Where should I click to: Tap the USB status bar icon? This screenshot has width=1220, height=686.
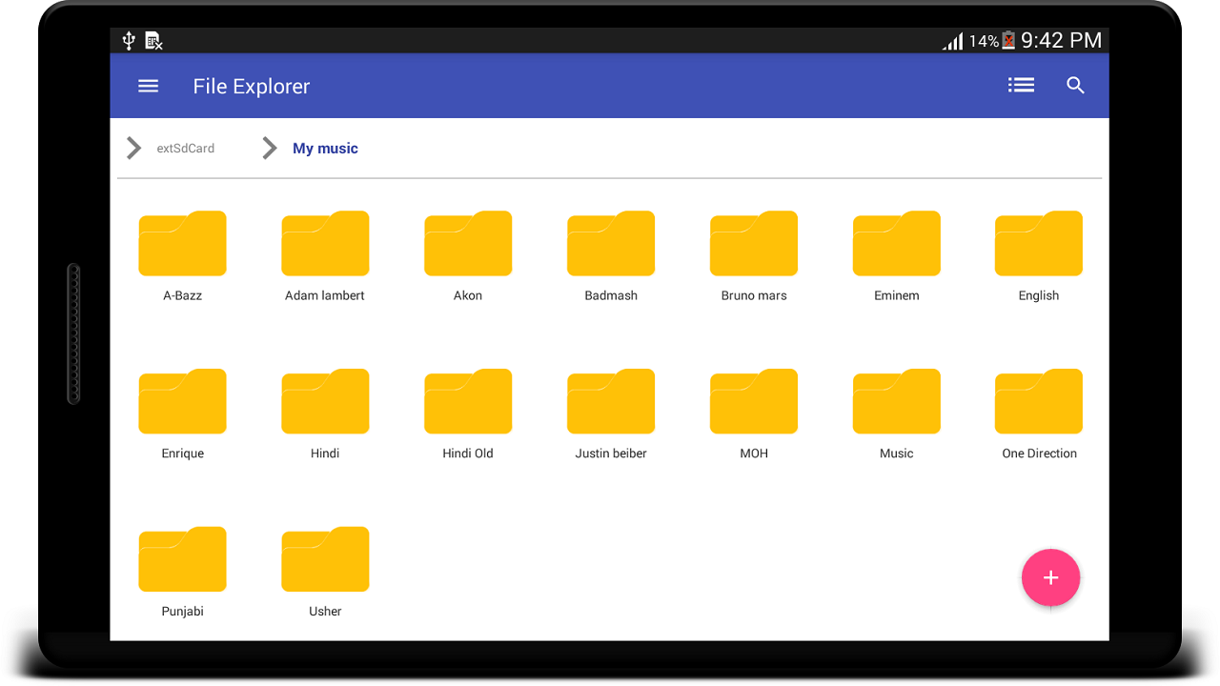point(129,41)
